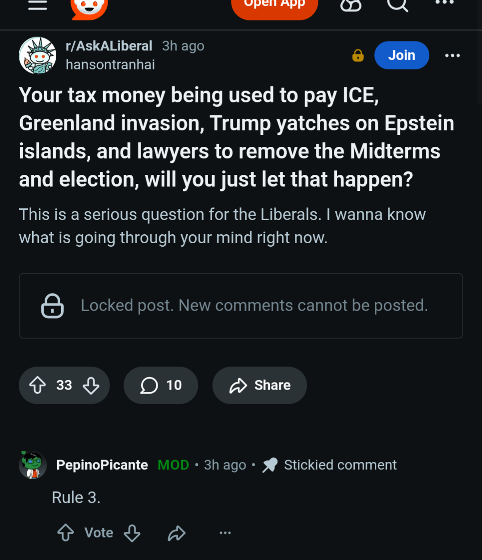Screen dimensions: 482x560
Task: Expand the comment's three-dot options
Action: click(x=225, y=532)
